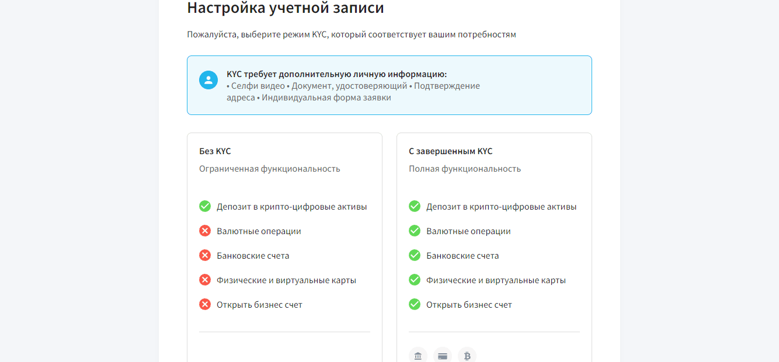Click the KYC information banner

pos(389,85)
